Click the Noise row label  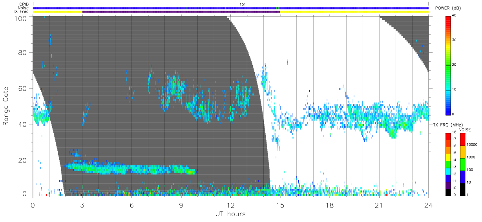(24, 8)
